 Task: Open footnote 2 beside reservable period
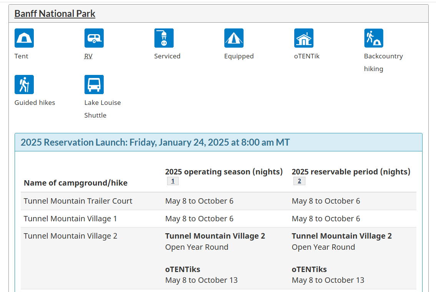point(299,181)
